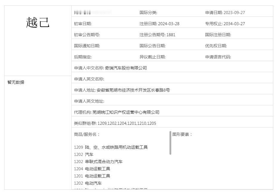Select the 注册日期: 2024-03-28 field
The width and height of the screenshot is (276, 193).
click(159, 24)
